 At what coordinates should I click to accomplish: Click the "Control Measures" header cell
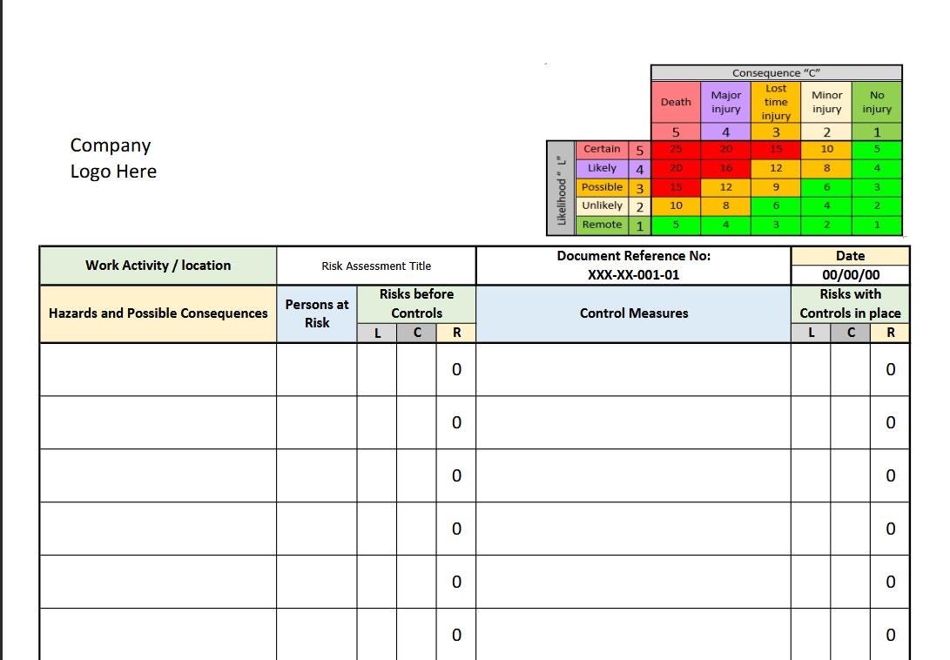click(633, 313)
